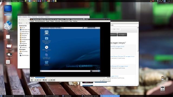
Task: Click the clock in top panel
Action: click(x=169, y=1)
